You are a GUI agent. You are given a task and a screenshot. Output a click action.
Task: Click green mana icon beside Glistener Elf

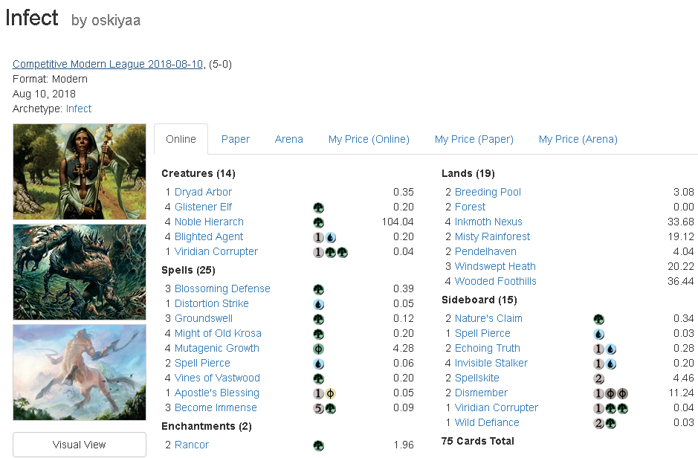click(318, 207)
